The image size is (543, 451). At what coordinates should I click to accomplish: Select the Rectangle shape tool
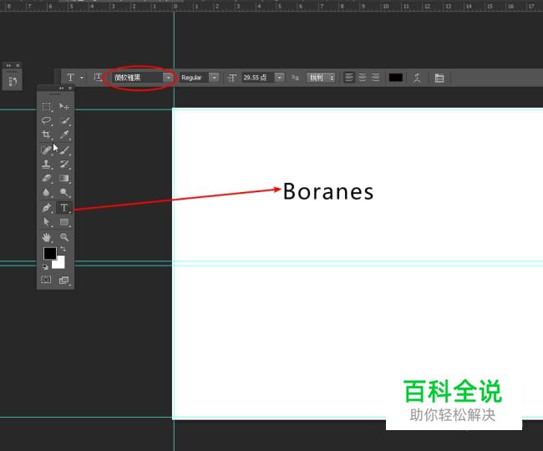coord(64,222)
